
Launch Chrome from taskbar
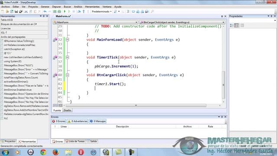pyautogui.click(x=43, y=152)
